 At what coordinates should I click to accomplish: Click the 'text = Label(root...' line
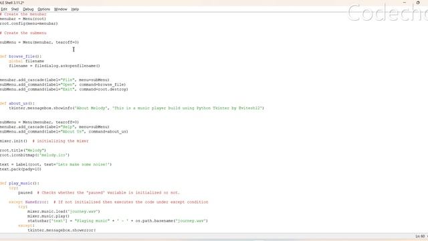tap(56, 165)
